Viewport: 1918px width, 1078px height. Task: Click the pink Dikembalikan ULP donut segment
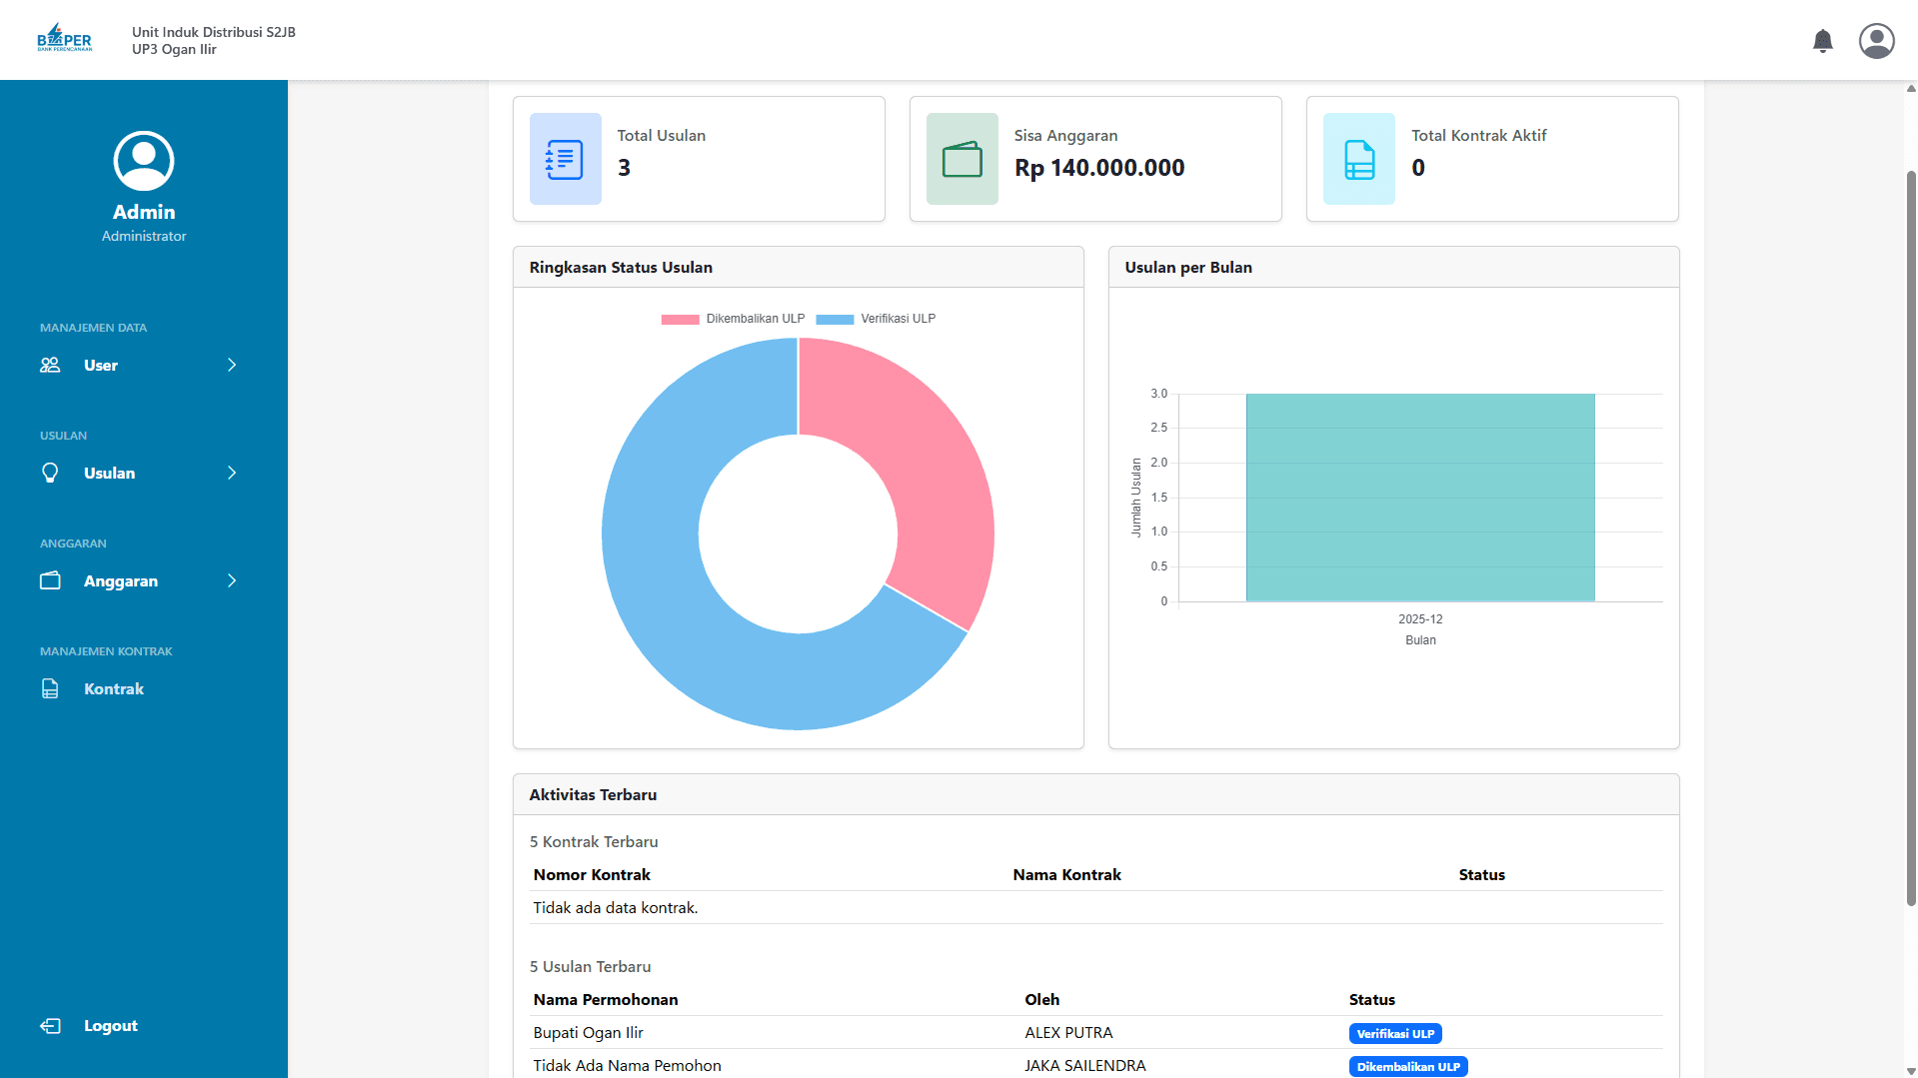pos(930,470)
